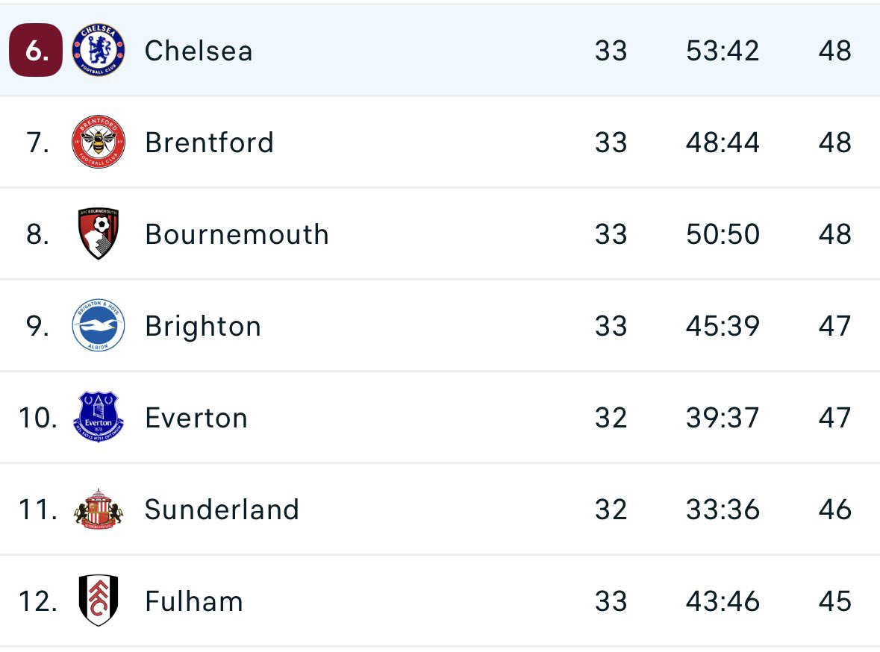The width and height of the screenshot is (880, 652).
Task: Select the Bournemouth team name
Action: [237, 234]
